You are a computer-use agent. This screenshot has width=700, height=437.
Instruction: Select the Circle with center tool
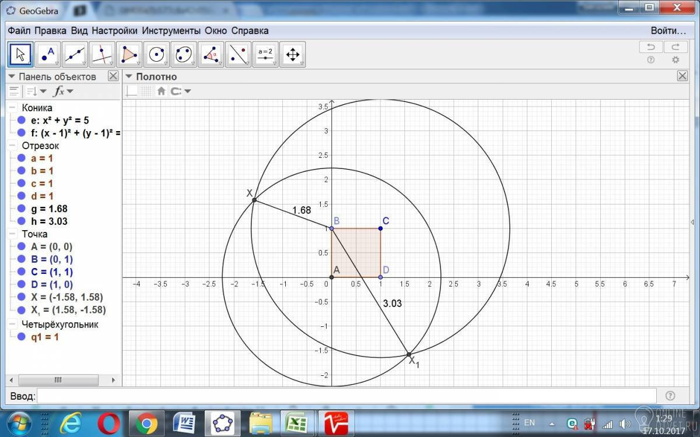click(156, 55)
